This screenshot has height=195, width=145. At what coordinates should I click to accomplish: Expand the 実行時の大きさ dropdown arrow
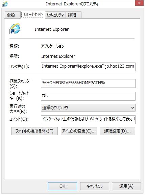click(132, 108)
